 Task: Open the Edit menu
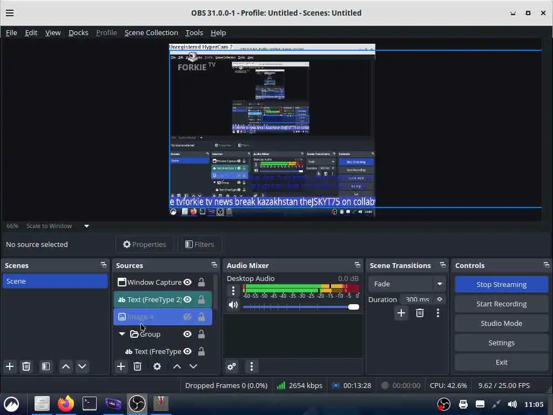click(x=31, y=33)
